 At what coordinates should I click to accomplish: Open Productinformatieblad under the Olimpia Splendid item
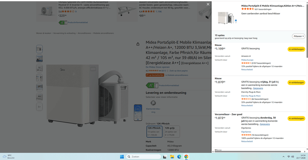coord(78,23)
